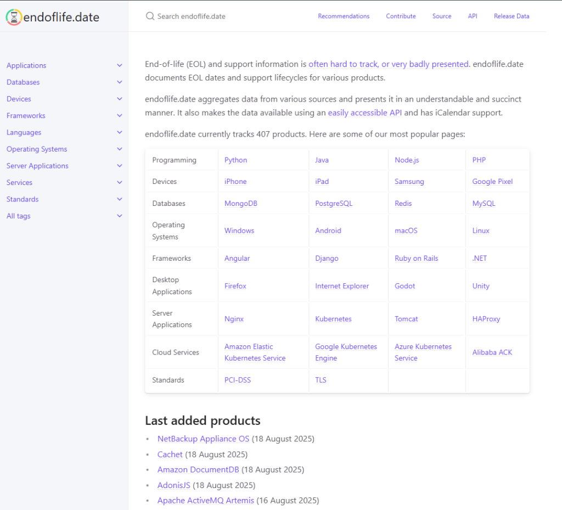Expand the Databases category chevron
Image resolution: width=562 pixels, height=510 pixels.
120,82
